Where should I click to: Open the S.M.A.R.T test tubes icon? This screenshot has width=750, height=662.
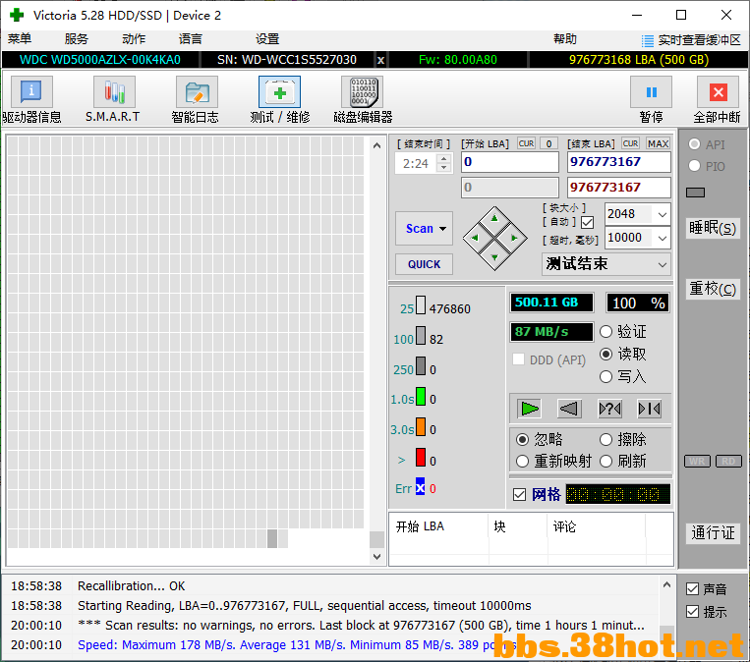pos(114,91)
